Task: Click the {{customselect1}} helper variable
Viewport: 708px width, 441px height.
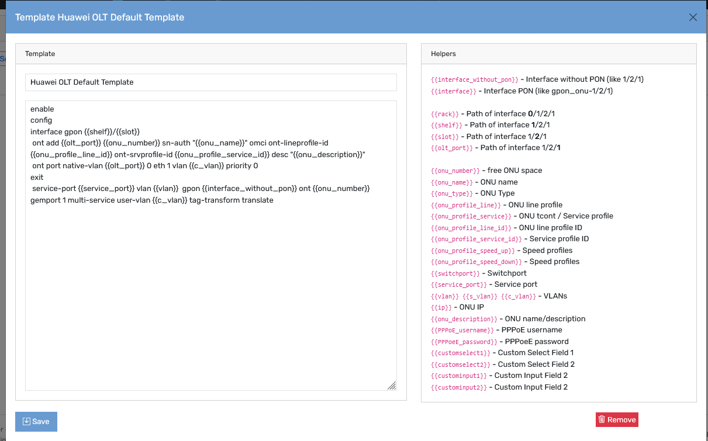Action: click(x=461, y=353)
